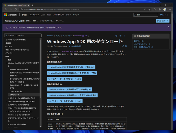Image resolution: width=176 pixels, height=133 pixels.
Task: Download 1.0 Visual Studio 2022 extension (C#)
Action: pyautogui.click(x=70, y=89)
